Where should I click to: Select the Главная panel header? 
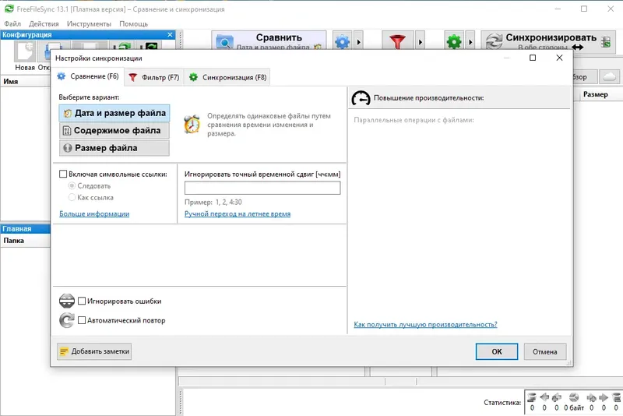(26, 229)
